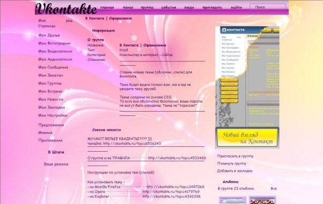Select люди in the top menu

[189, 7]
